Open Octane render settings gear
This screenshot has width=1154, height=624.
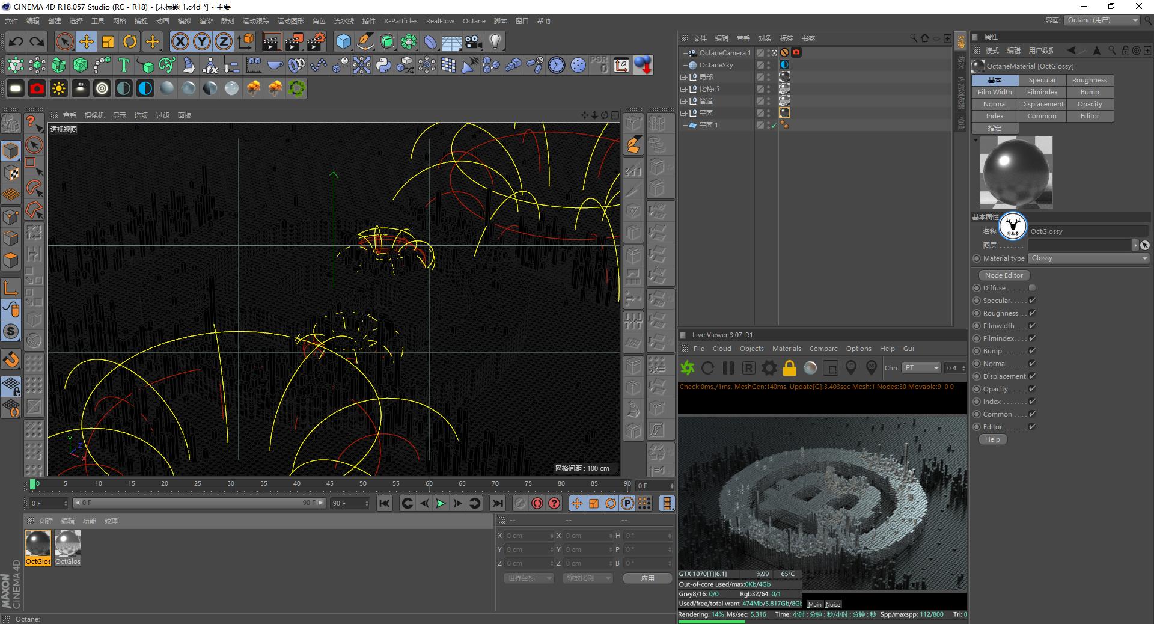[769, 367]
